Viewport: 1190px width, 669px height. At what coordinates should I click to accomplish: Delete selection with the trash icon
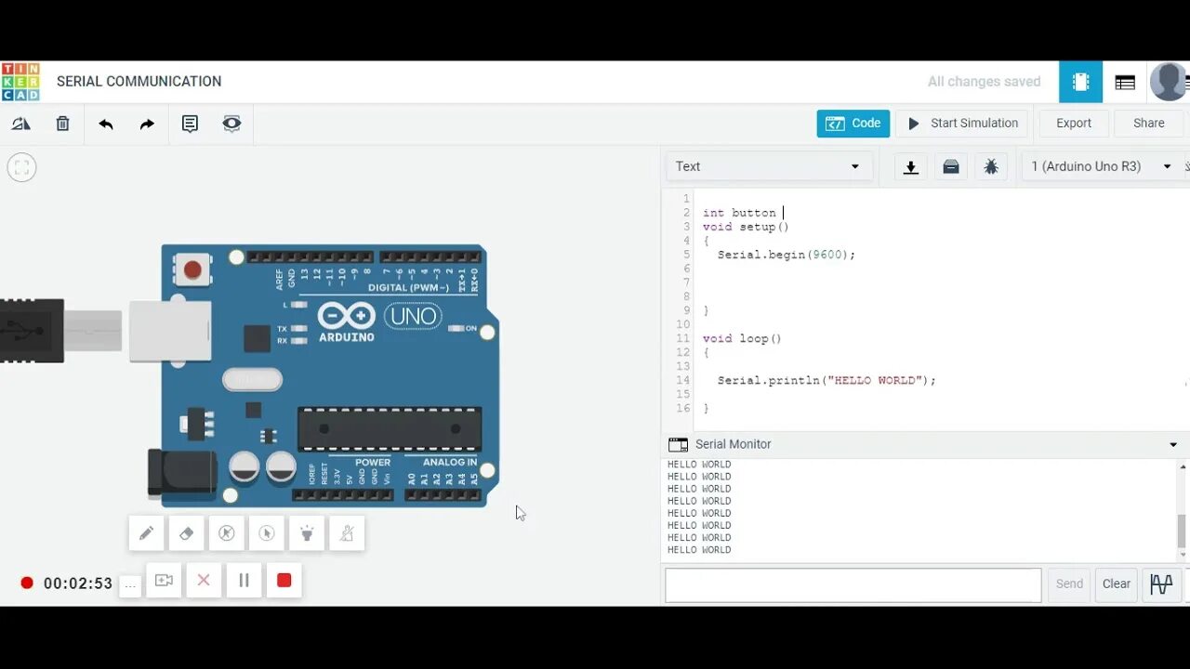62,124
